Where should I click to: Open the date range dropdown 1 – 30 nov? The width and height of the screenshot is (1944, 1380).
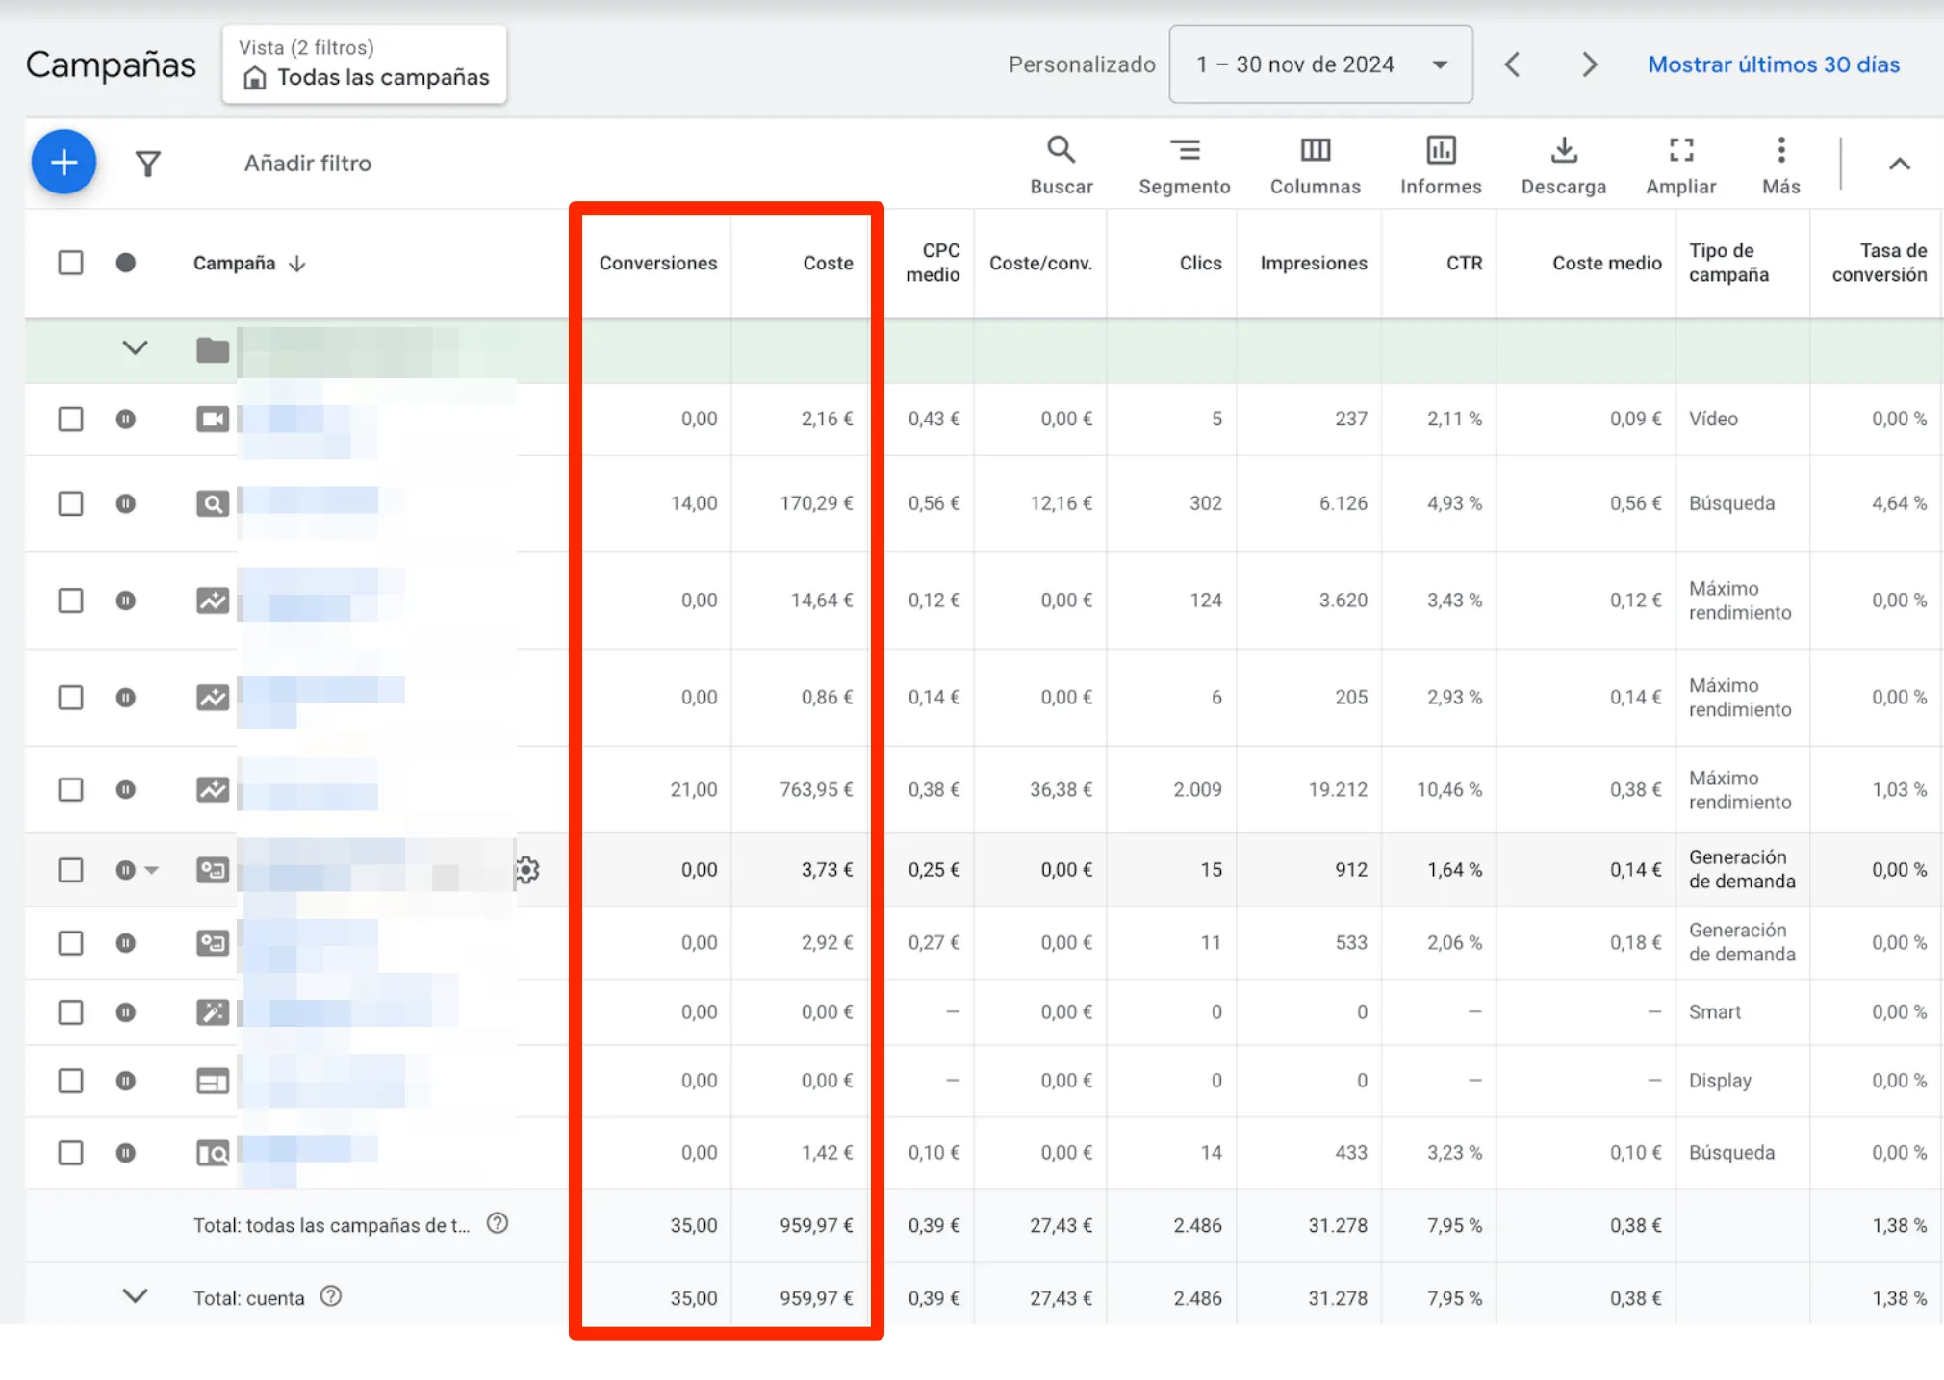(1320, 64)
